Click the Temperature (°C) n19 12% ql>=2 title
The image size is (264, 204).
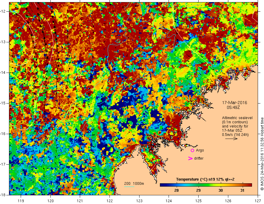(205, 179)
